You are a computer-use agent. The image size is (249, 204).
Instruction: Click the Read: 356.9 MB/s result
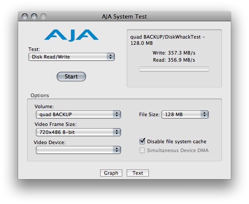[x=174, y=60]
